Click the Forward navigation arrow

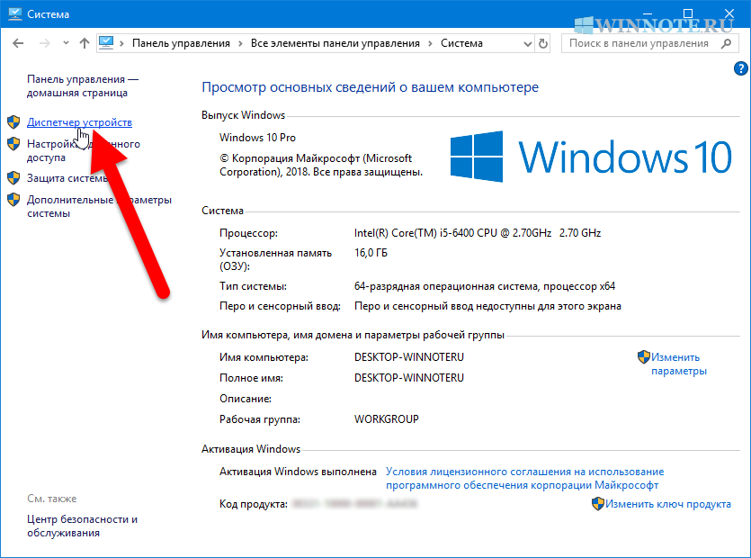coord(45,43)
